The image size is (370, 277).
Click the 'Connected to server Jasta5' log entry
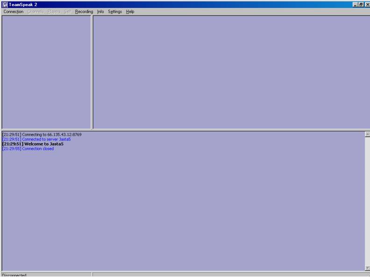(x=36, y=139)
